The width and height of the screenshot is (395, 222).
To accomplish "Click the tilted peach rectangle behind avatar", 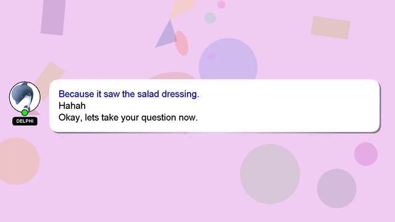I will 51,75.
